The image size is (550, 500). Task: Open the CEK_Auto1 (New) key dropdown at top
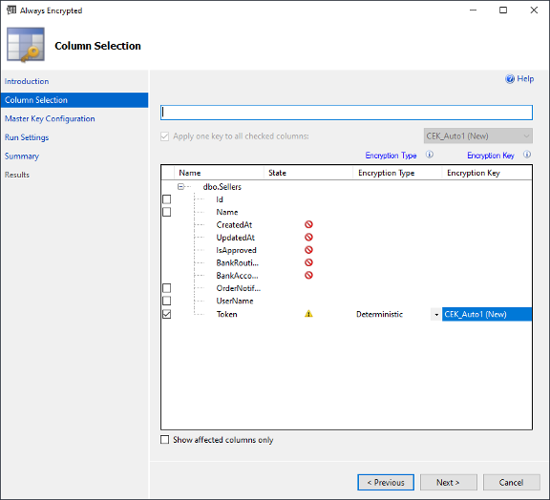pyautogui.click(x=478, y=136)
